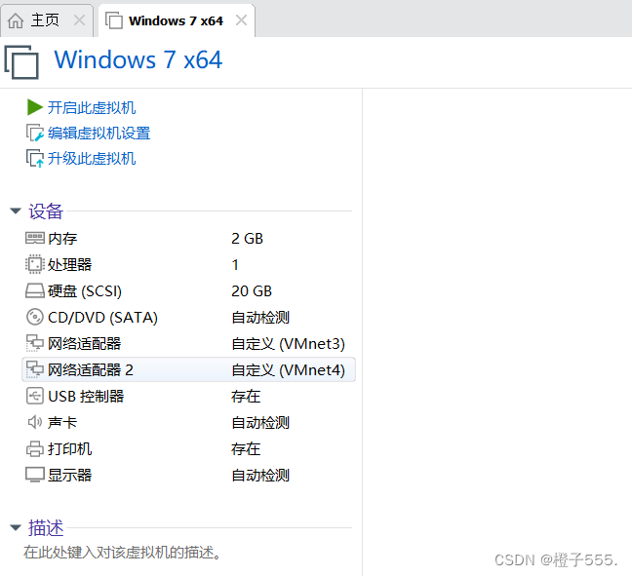
Task: Click the 20 GB disk size value
Action: coord(252,291)
